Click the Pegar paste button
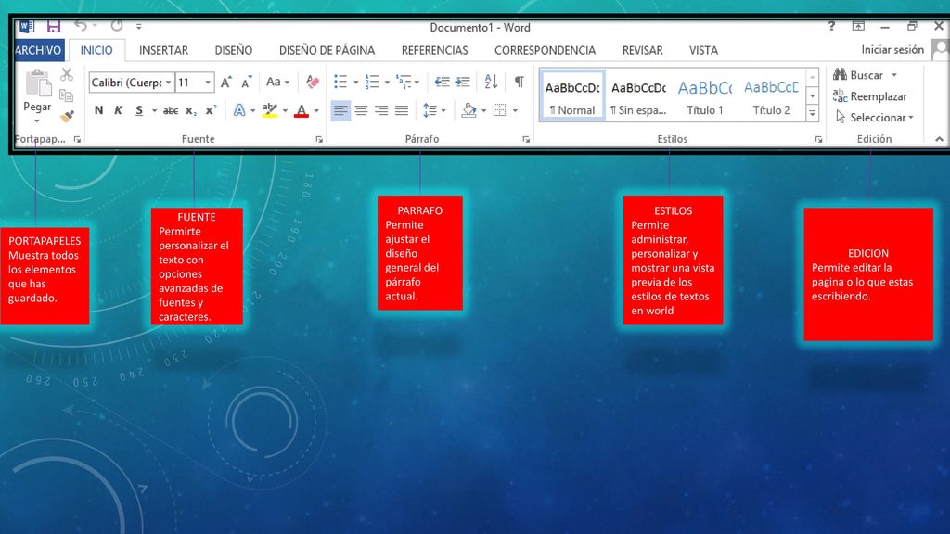The height and width of the screenshot is (534, 950). tap(37, 95)
